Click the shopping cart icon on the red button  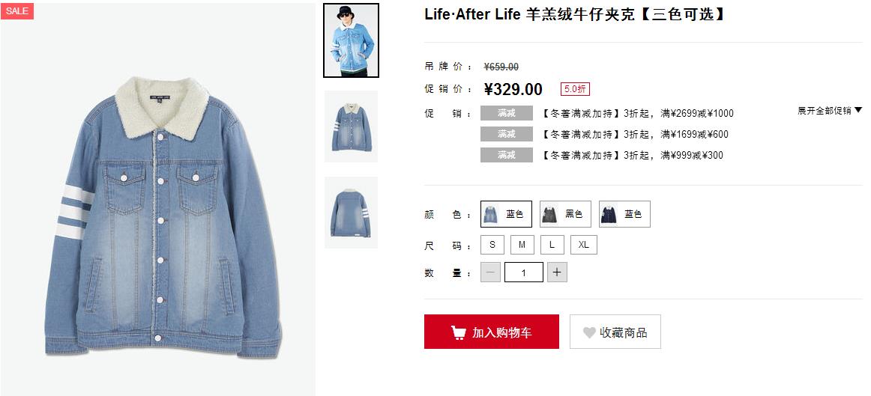(458, 332)
